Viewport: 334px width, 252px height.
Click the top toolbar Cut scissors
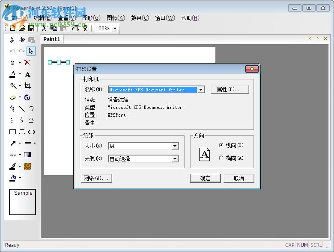click(44, 28)
